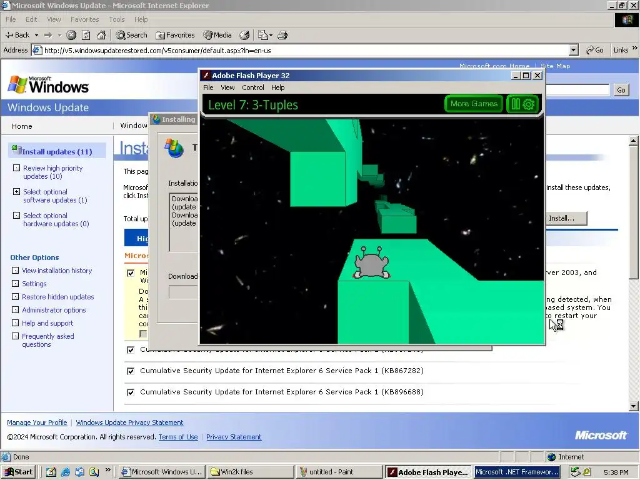
Task: Switch to untitled - Paint taskbar button
Action: (x=339, y=472)
